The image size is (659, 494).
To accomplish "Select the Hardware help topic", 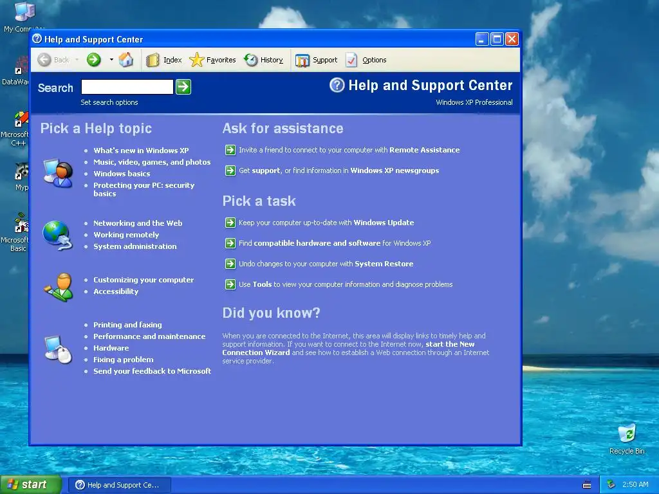I will [x=111, y=348].
